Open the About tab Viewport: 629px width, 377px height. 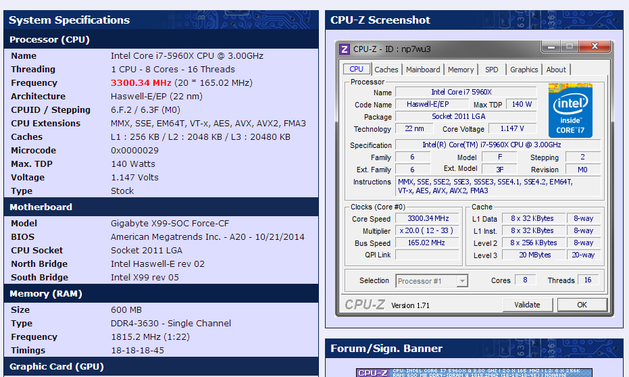pos(556,70)
